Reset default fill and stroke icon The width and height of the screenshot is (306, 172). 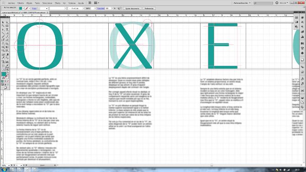[3, 78]
